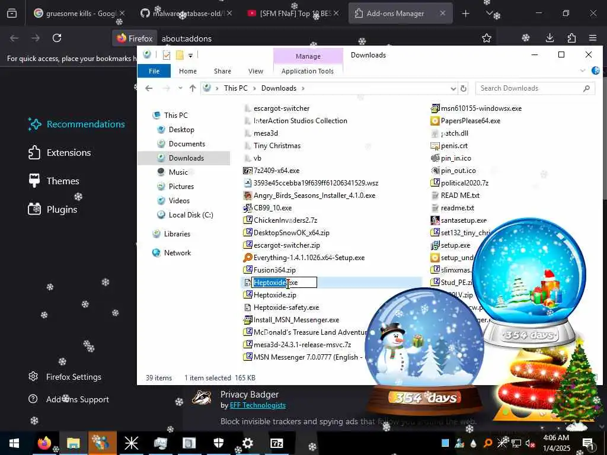Open Settings gear on the taskbar

point(248,443)
